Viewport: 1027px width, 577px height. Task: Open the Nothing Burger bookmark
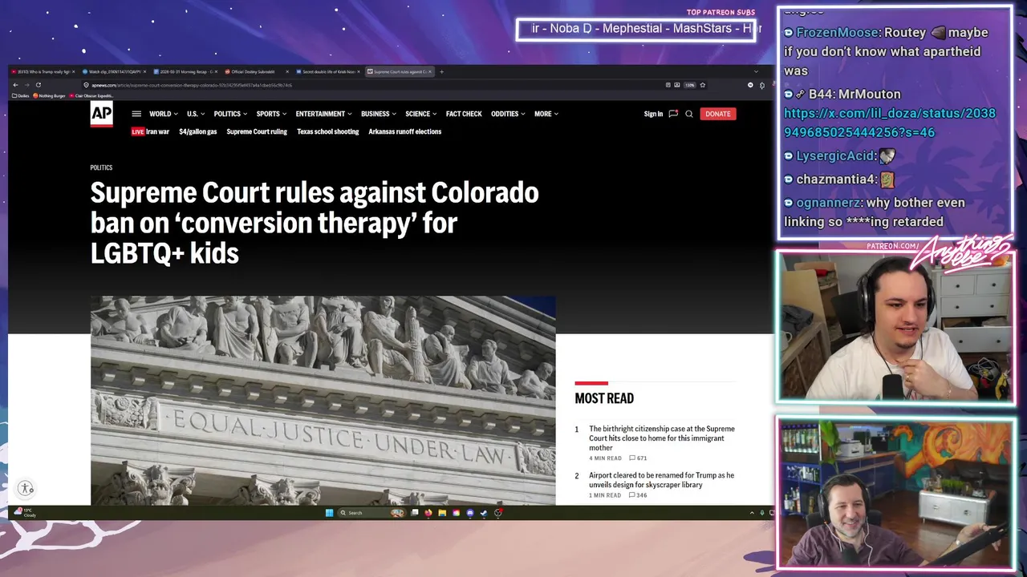click(x=51, y=95)
